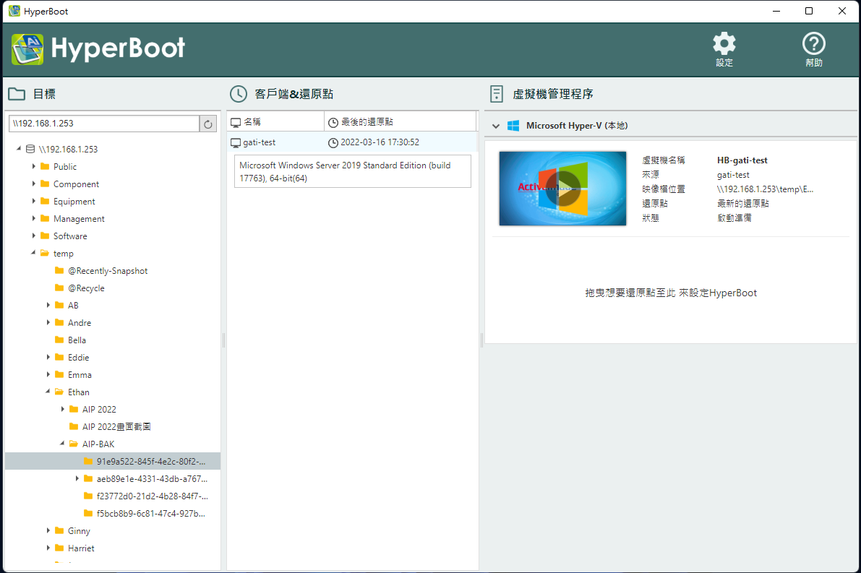Collapse the Microsoft Hyper-V section chevron
Screen dimensions: 861x573
coord(496,126)
